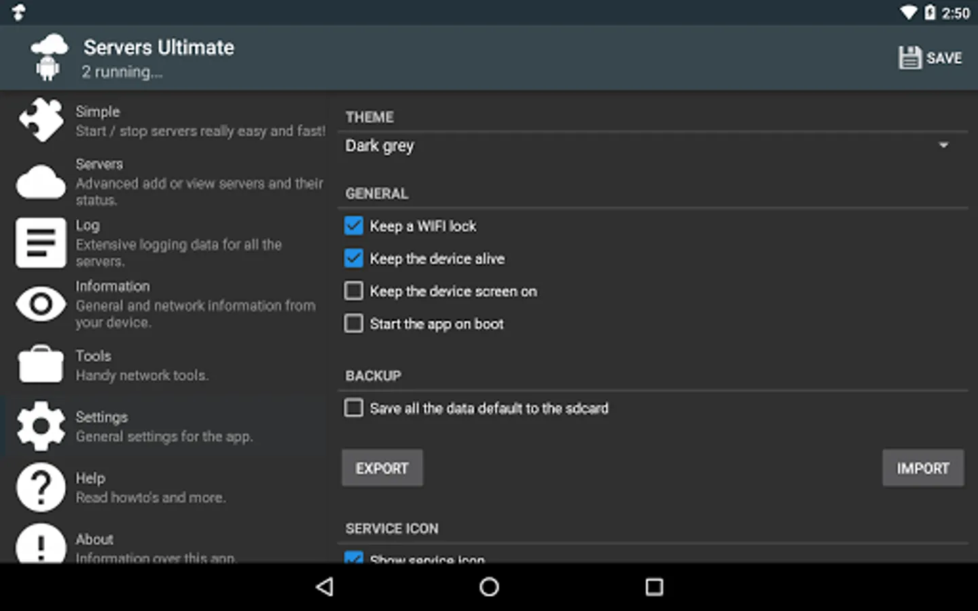Image resolution: width=978 pixels, height=611 pixels.
Task: Tap the Servers Ultimate title text
Action: [x=159, y=48]
